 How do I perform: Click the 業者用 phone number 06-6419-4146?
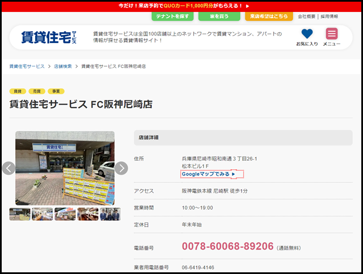click(198, 268)
